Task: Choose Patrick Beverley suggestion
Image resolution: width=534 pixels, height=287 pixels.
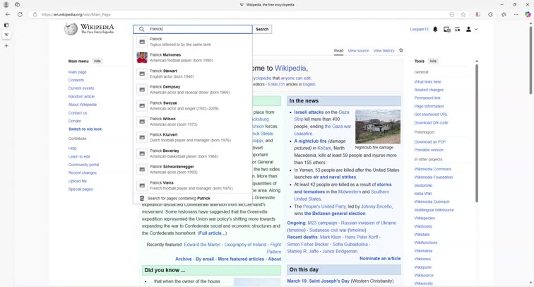Action: 193,153
